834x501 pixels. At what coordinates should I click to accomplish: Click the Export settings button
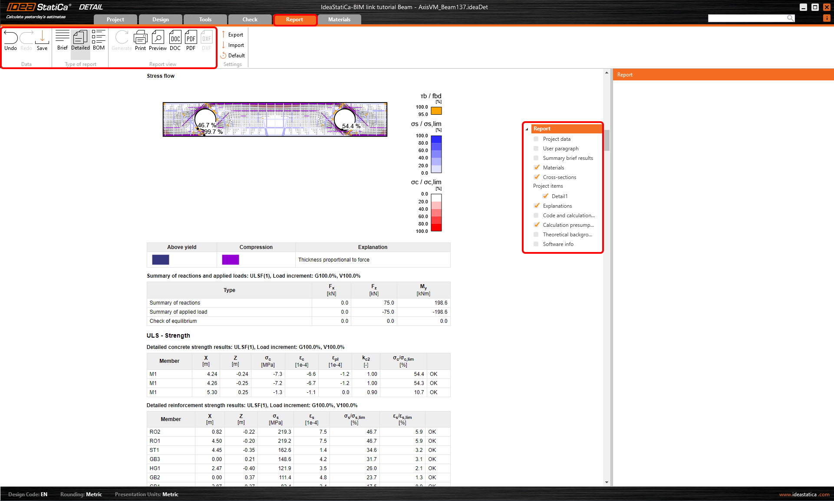click(235, 35)
